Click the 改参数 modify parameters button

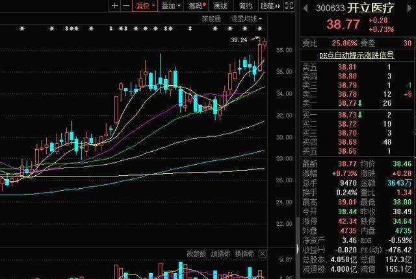coord(196,253)
